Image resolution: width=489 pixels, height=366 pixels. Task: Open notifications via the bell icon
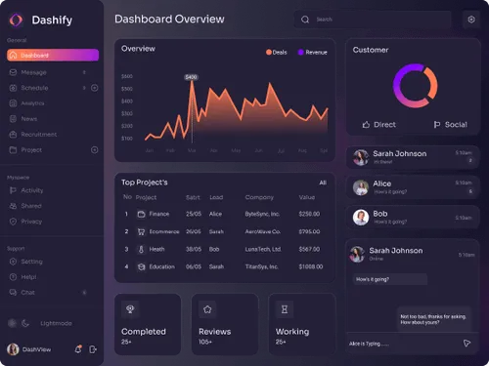(78, 349)
